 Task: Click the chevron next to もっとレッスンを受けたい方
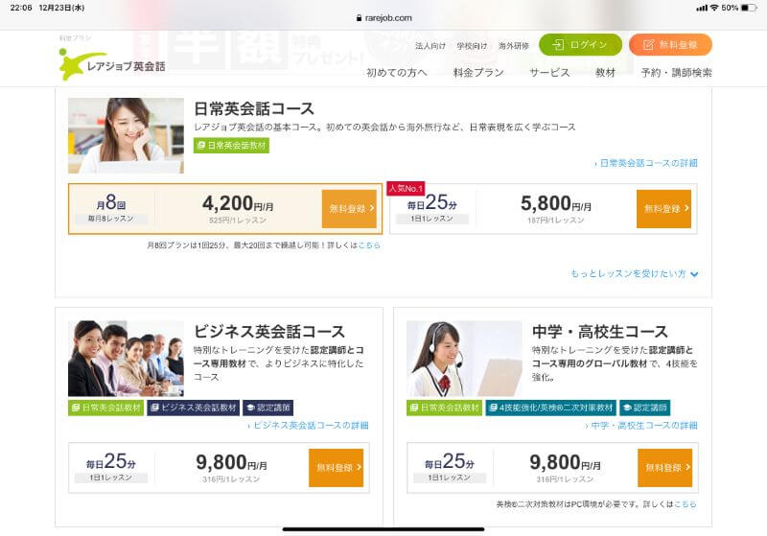(694, 274)
